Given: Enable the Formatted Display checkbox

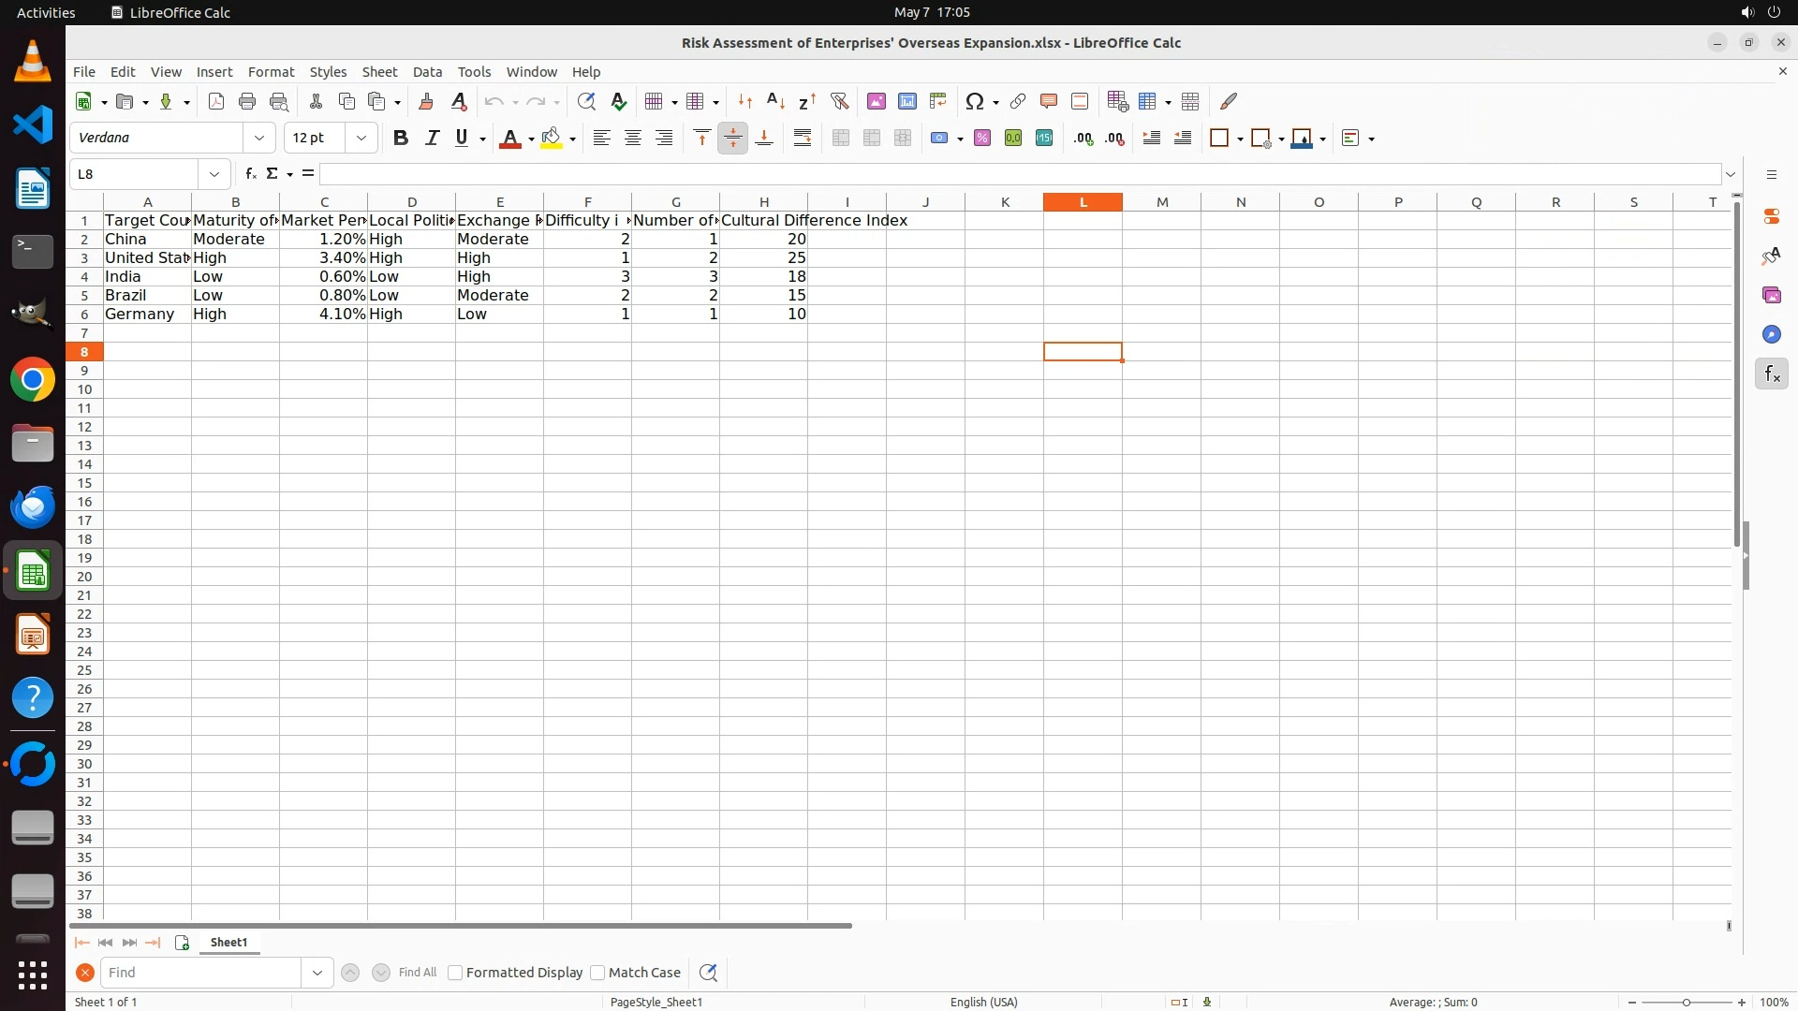Looking at the screenshot, I should click(x=455, y=973).
